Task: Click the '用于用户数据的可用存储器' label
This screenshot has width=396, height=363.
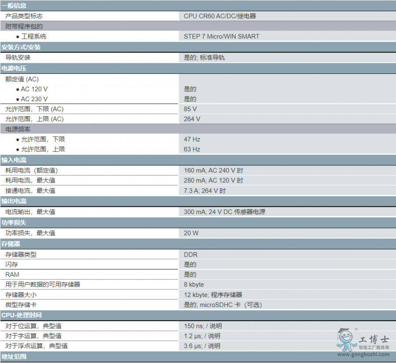Action: [43, 284]
